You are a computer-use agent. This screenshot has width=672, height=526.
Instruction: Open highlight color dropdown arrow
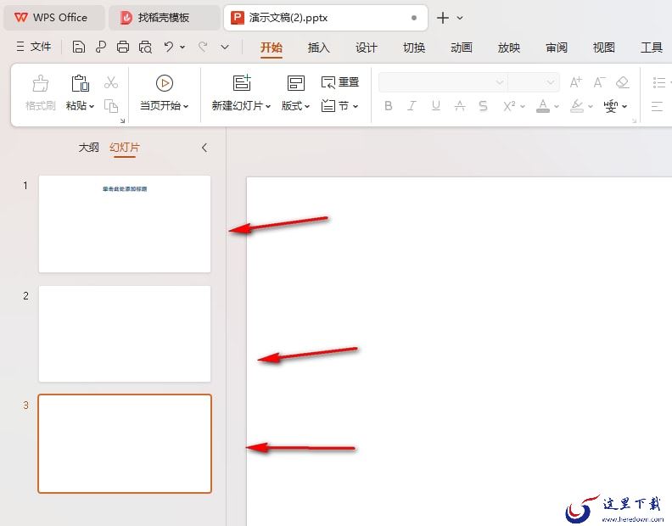pyautogui.click(x=591, y=106)
